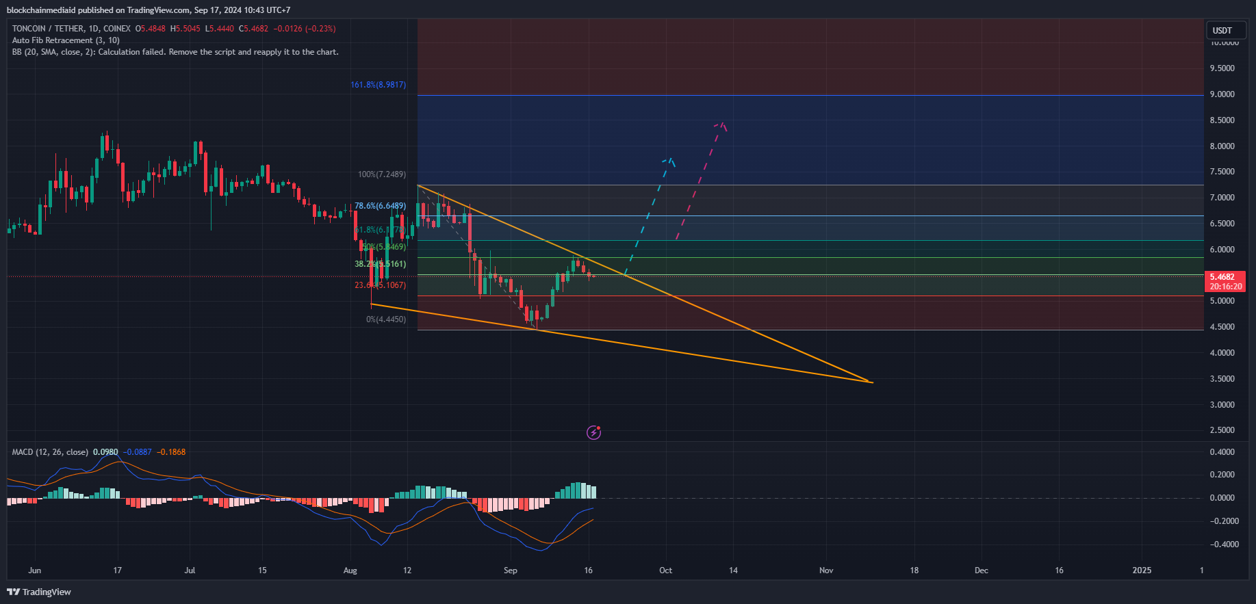Click the 100%(7.2489) Fib level label
This screenshot has width=1256, height=604.
click(x=381, y=174)
